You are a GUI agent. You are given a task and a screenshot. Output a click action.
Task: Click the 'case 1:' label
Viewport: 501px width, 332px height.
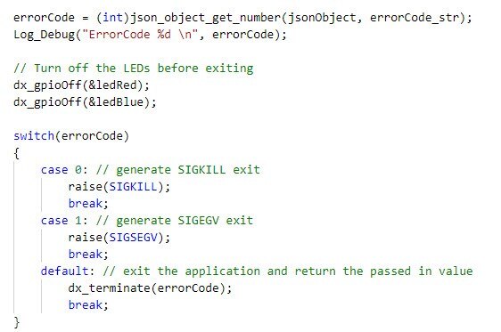64,221
